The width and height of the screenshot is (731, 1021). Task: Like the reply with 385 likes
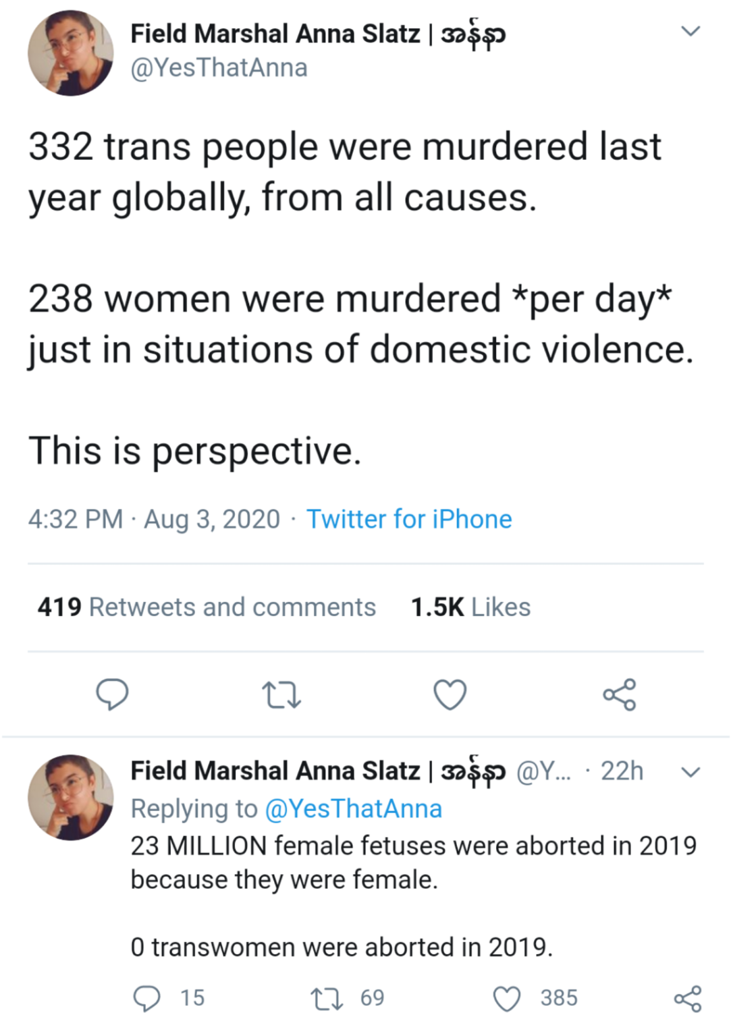(507, 998)
